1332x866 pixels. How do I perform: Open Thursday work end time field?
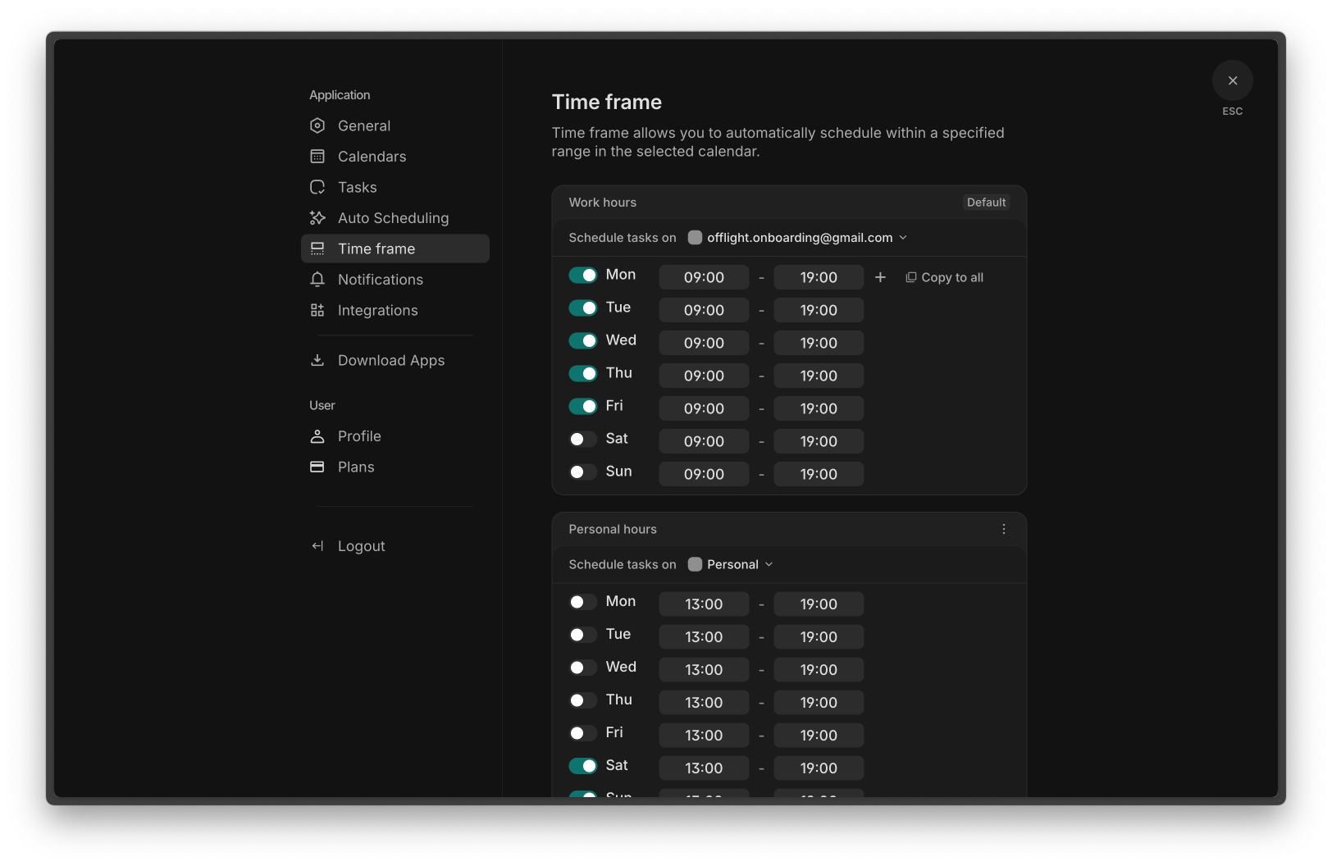[x=819, y=376]
